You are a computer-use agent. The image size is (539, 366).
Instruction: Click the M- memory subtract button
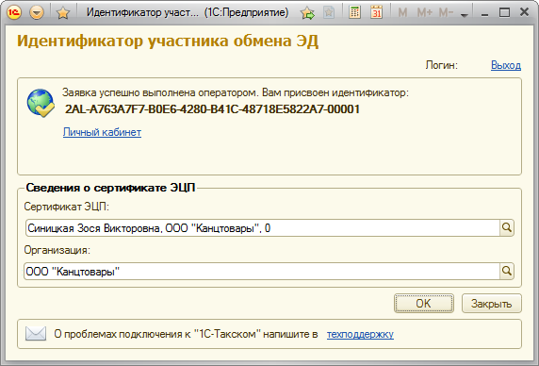447,13
